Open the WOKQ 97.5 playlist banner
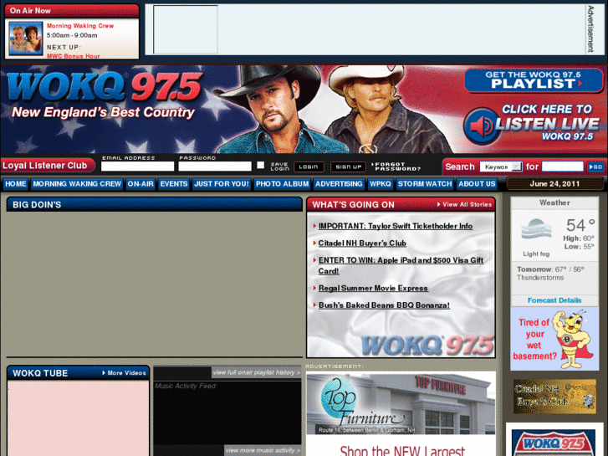Image resolution: width=608 pixels, height=456 pixels. [x=534, y=80]
